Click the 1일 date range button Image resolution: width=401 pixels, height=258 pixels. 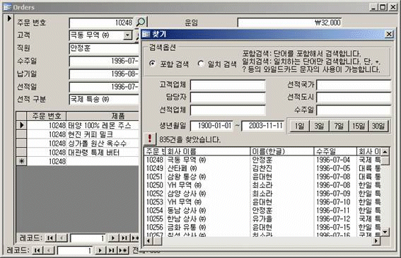coord(299,126)
